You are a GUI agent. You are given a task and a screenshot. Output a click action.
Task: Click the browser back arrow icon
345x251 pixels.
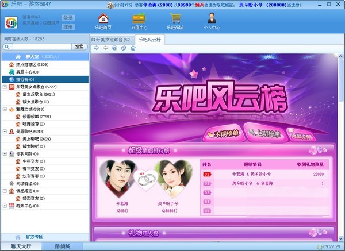pos(105,48)
